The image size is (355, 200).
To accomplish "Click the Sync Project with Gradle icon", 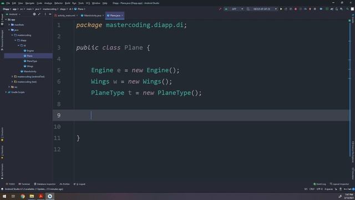I will pyautogui.click(x=332, y=9).
